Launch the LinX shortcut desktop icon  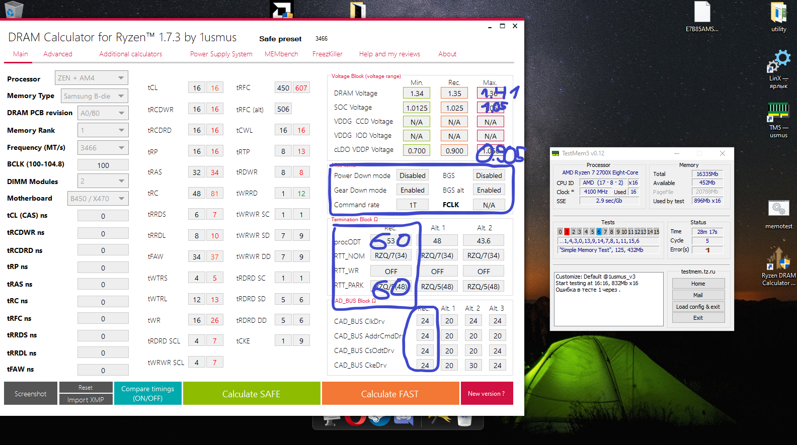[x=778, y=69]
